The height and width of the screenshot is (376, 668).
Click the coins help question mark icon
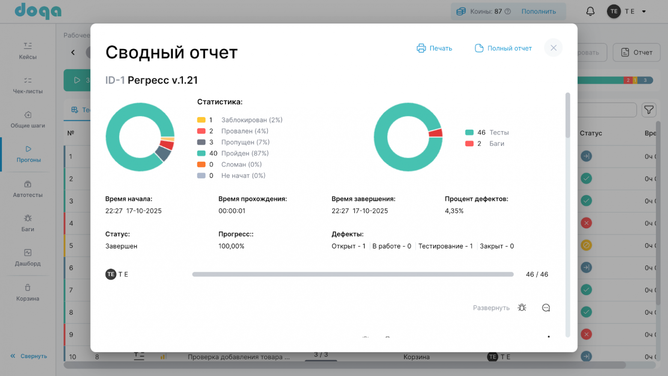click(507, 12)
